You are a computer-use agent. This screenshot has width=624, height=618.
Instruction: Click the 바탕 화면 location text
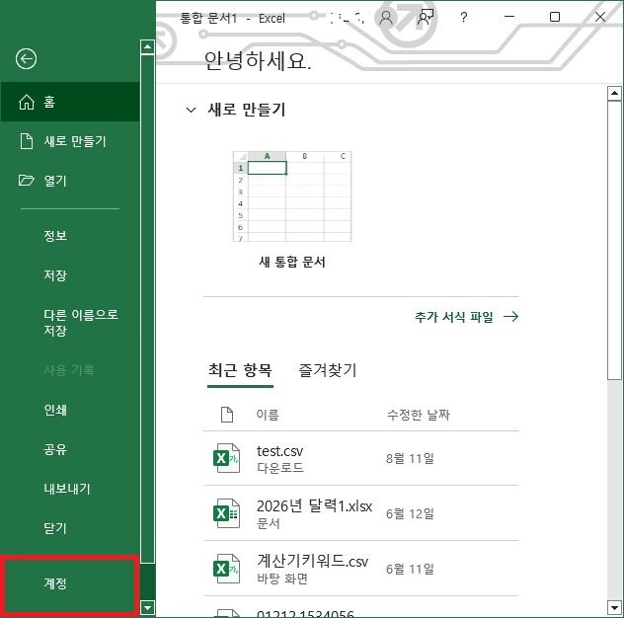pos(282,579)
